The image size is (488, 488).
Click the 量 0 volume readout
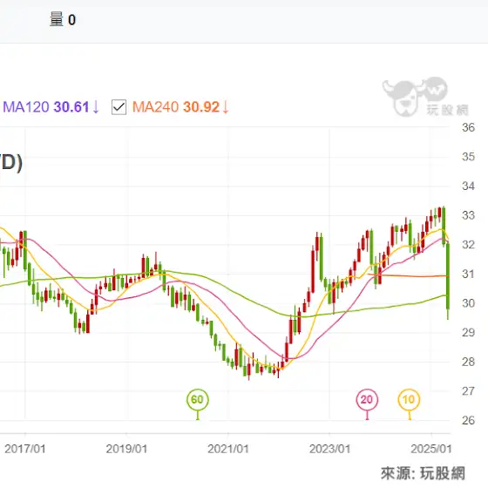(x=63, y=20)
